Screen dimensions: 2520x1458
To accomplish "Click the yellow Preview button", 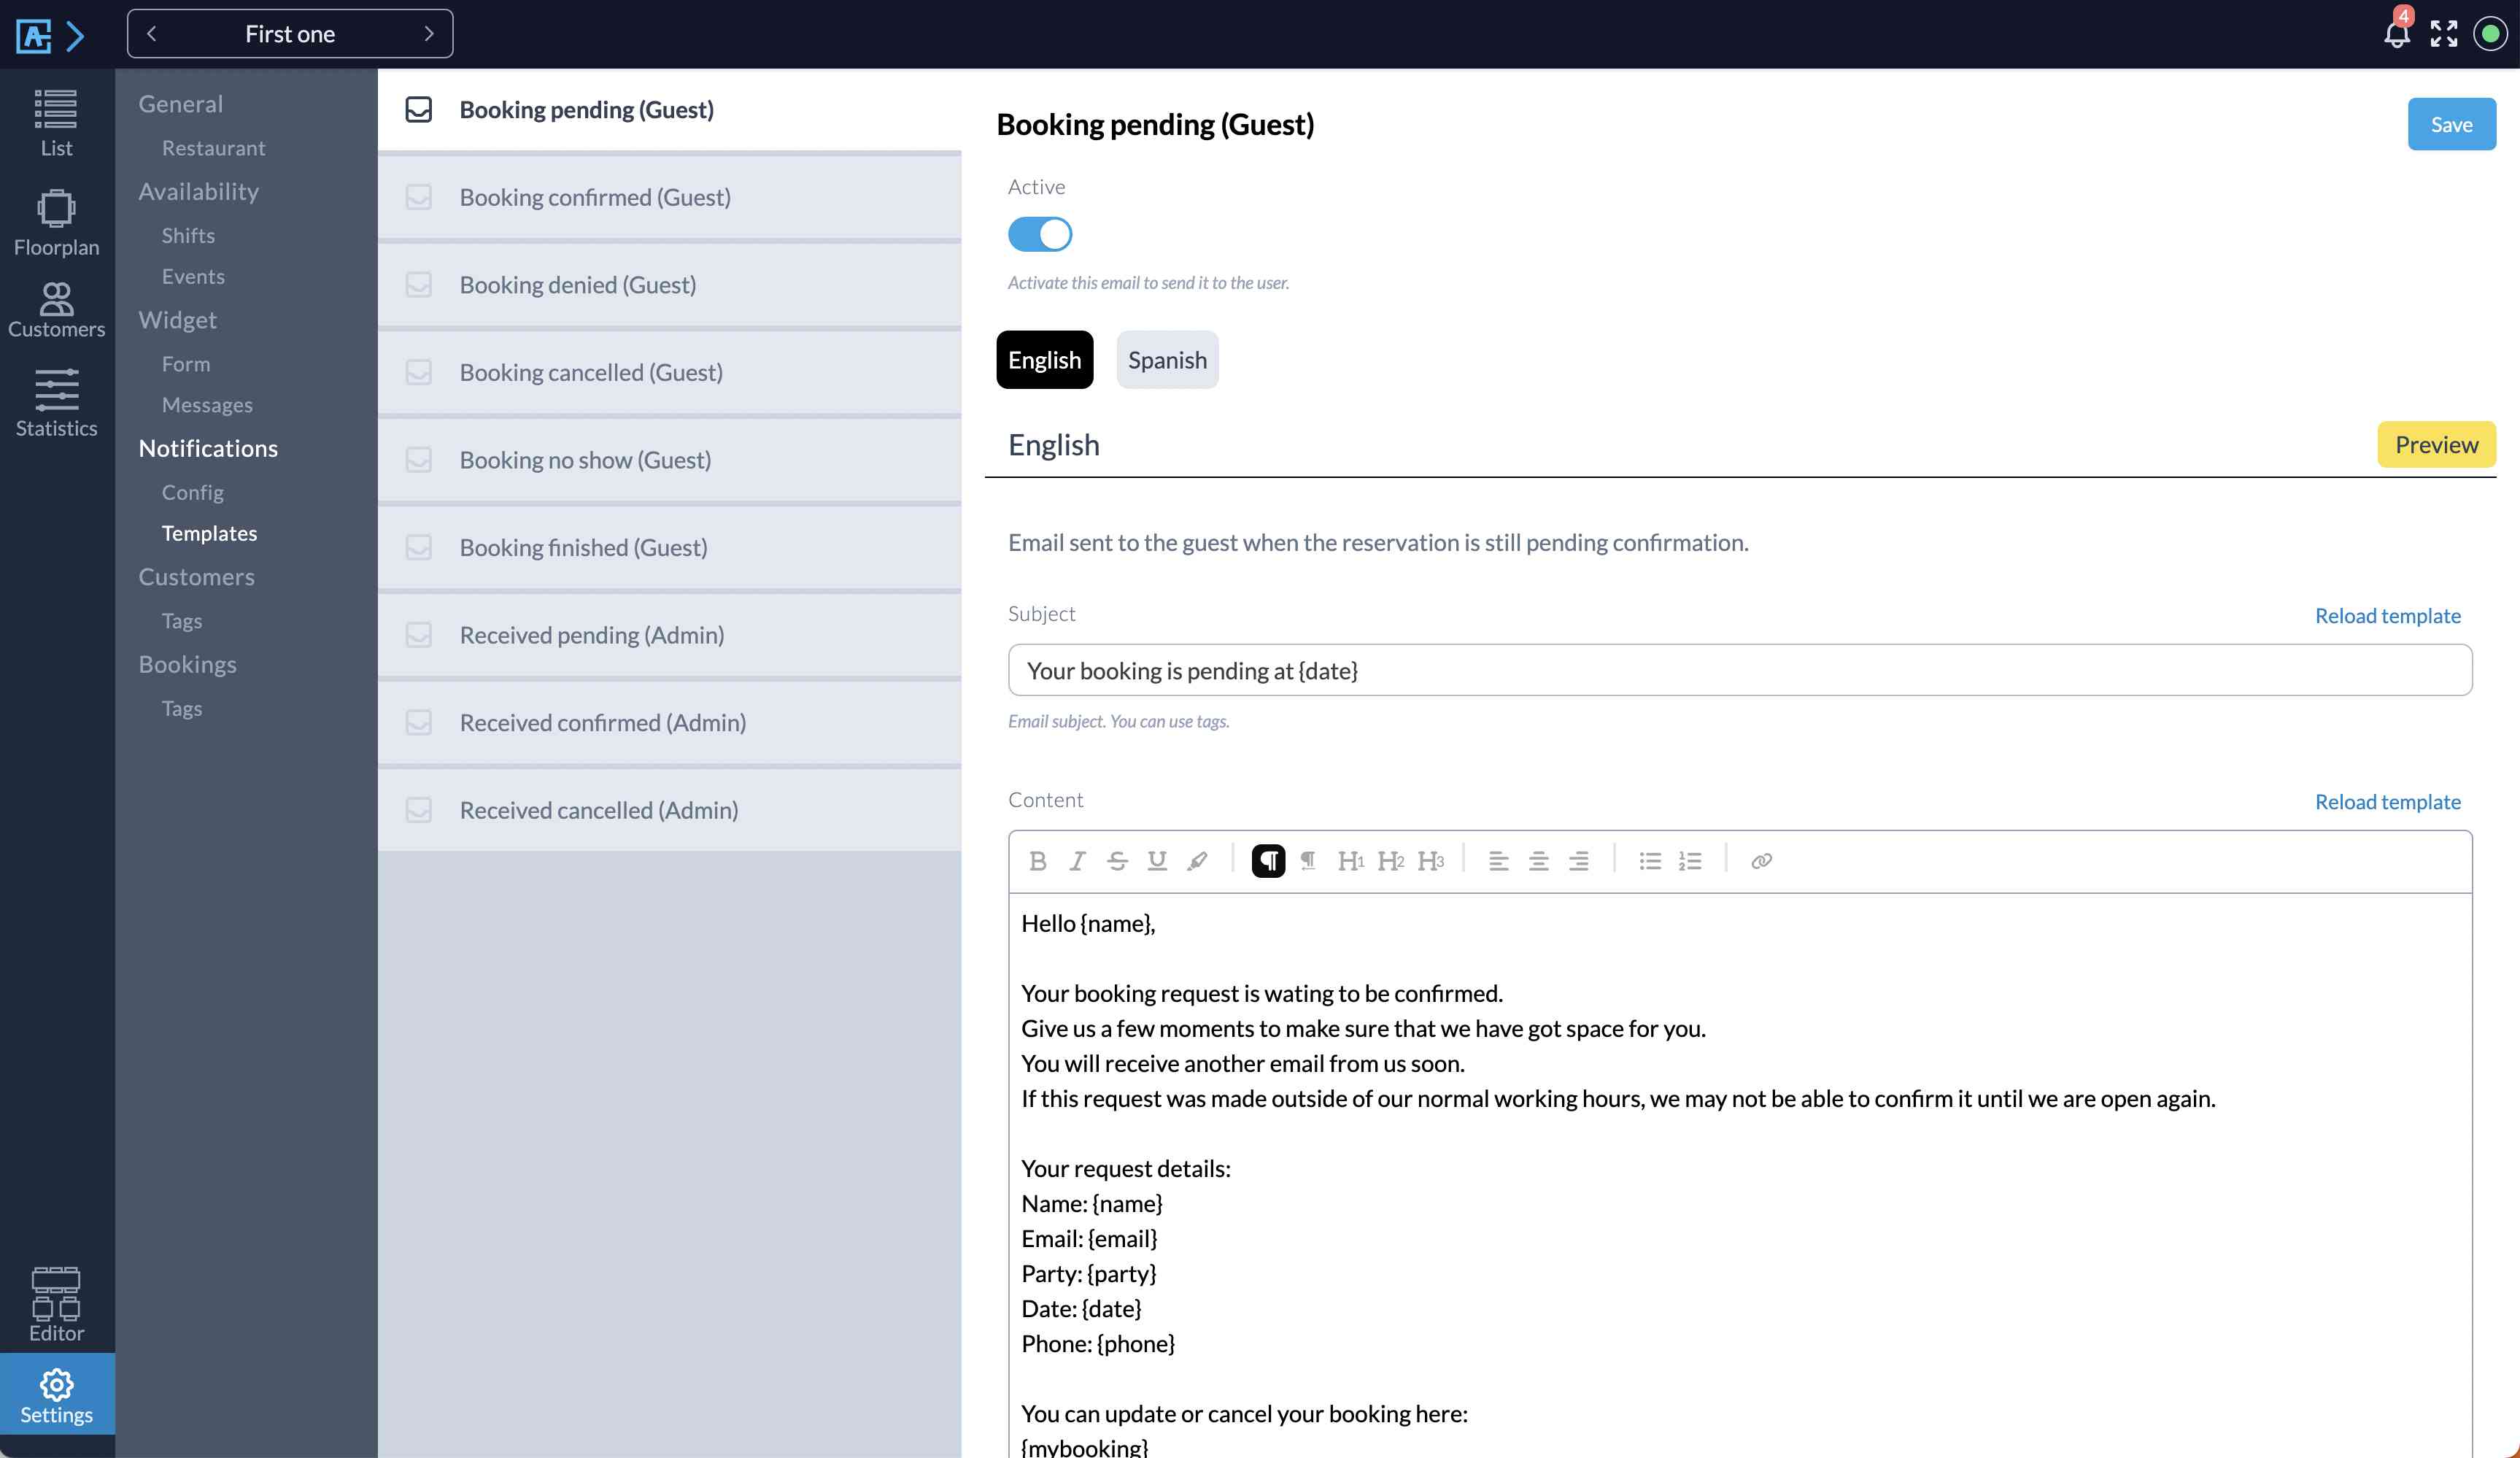I will [x=2436, y=444].
